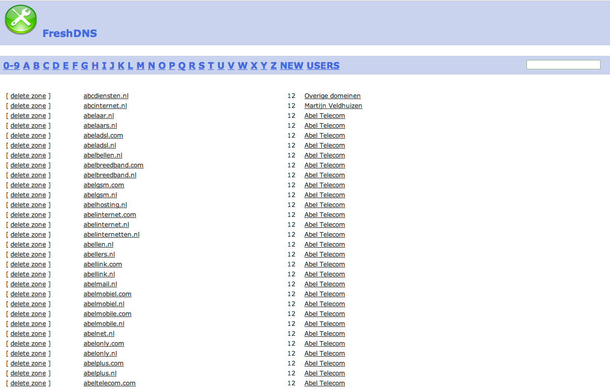Viewport: 610px width, 389px height.
Task: Select the 0-9 letter filter
Action: [x=11, y=66]
